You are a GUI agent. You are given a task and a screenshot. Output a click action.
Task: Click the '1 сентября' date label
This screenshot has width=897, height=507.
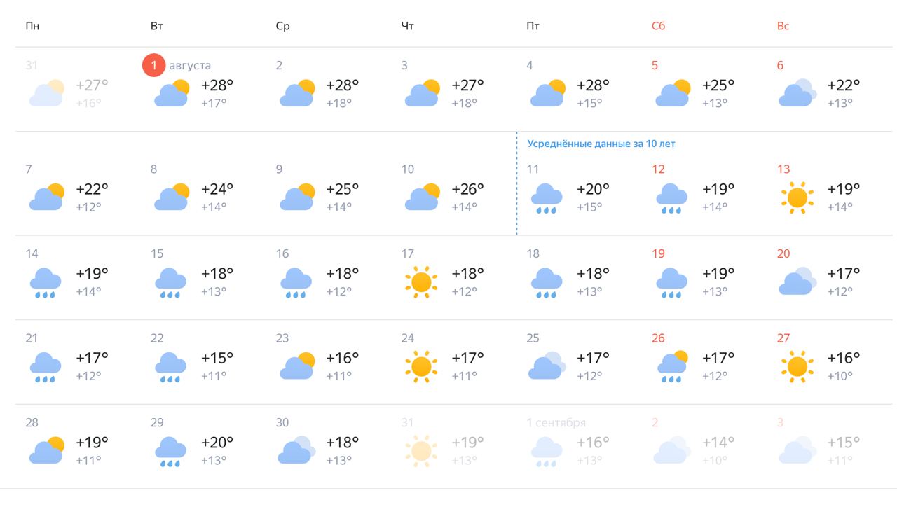pos(556,423)
